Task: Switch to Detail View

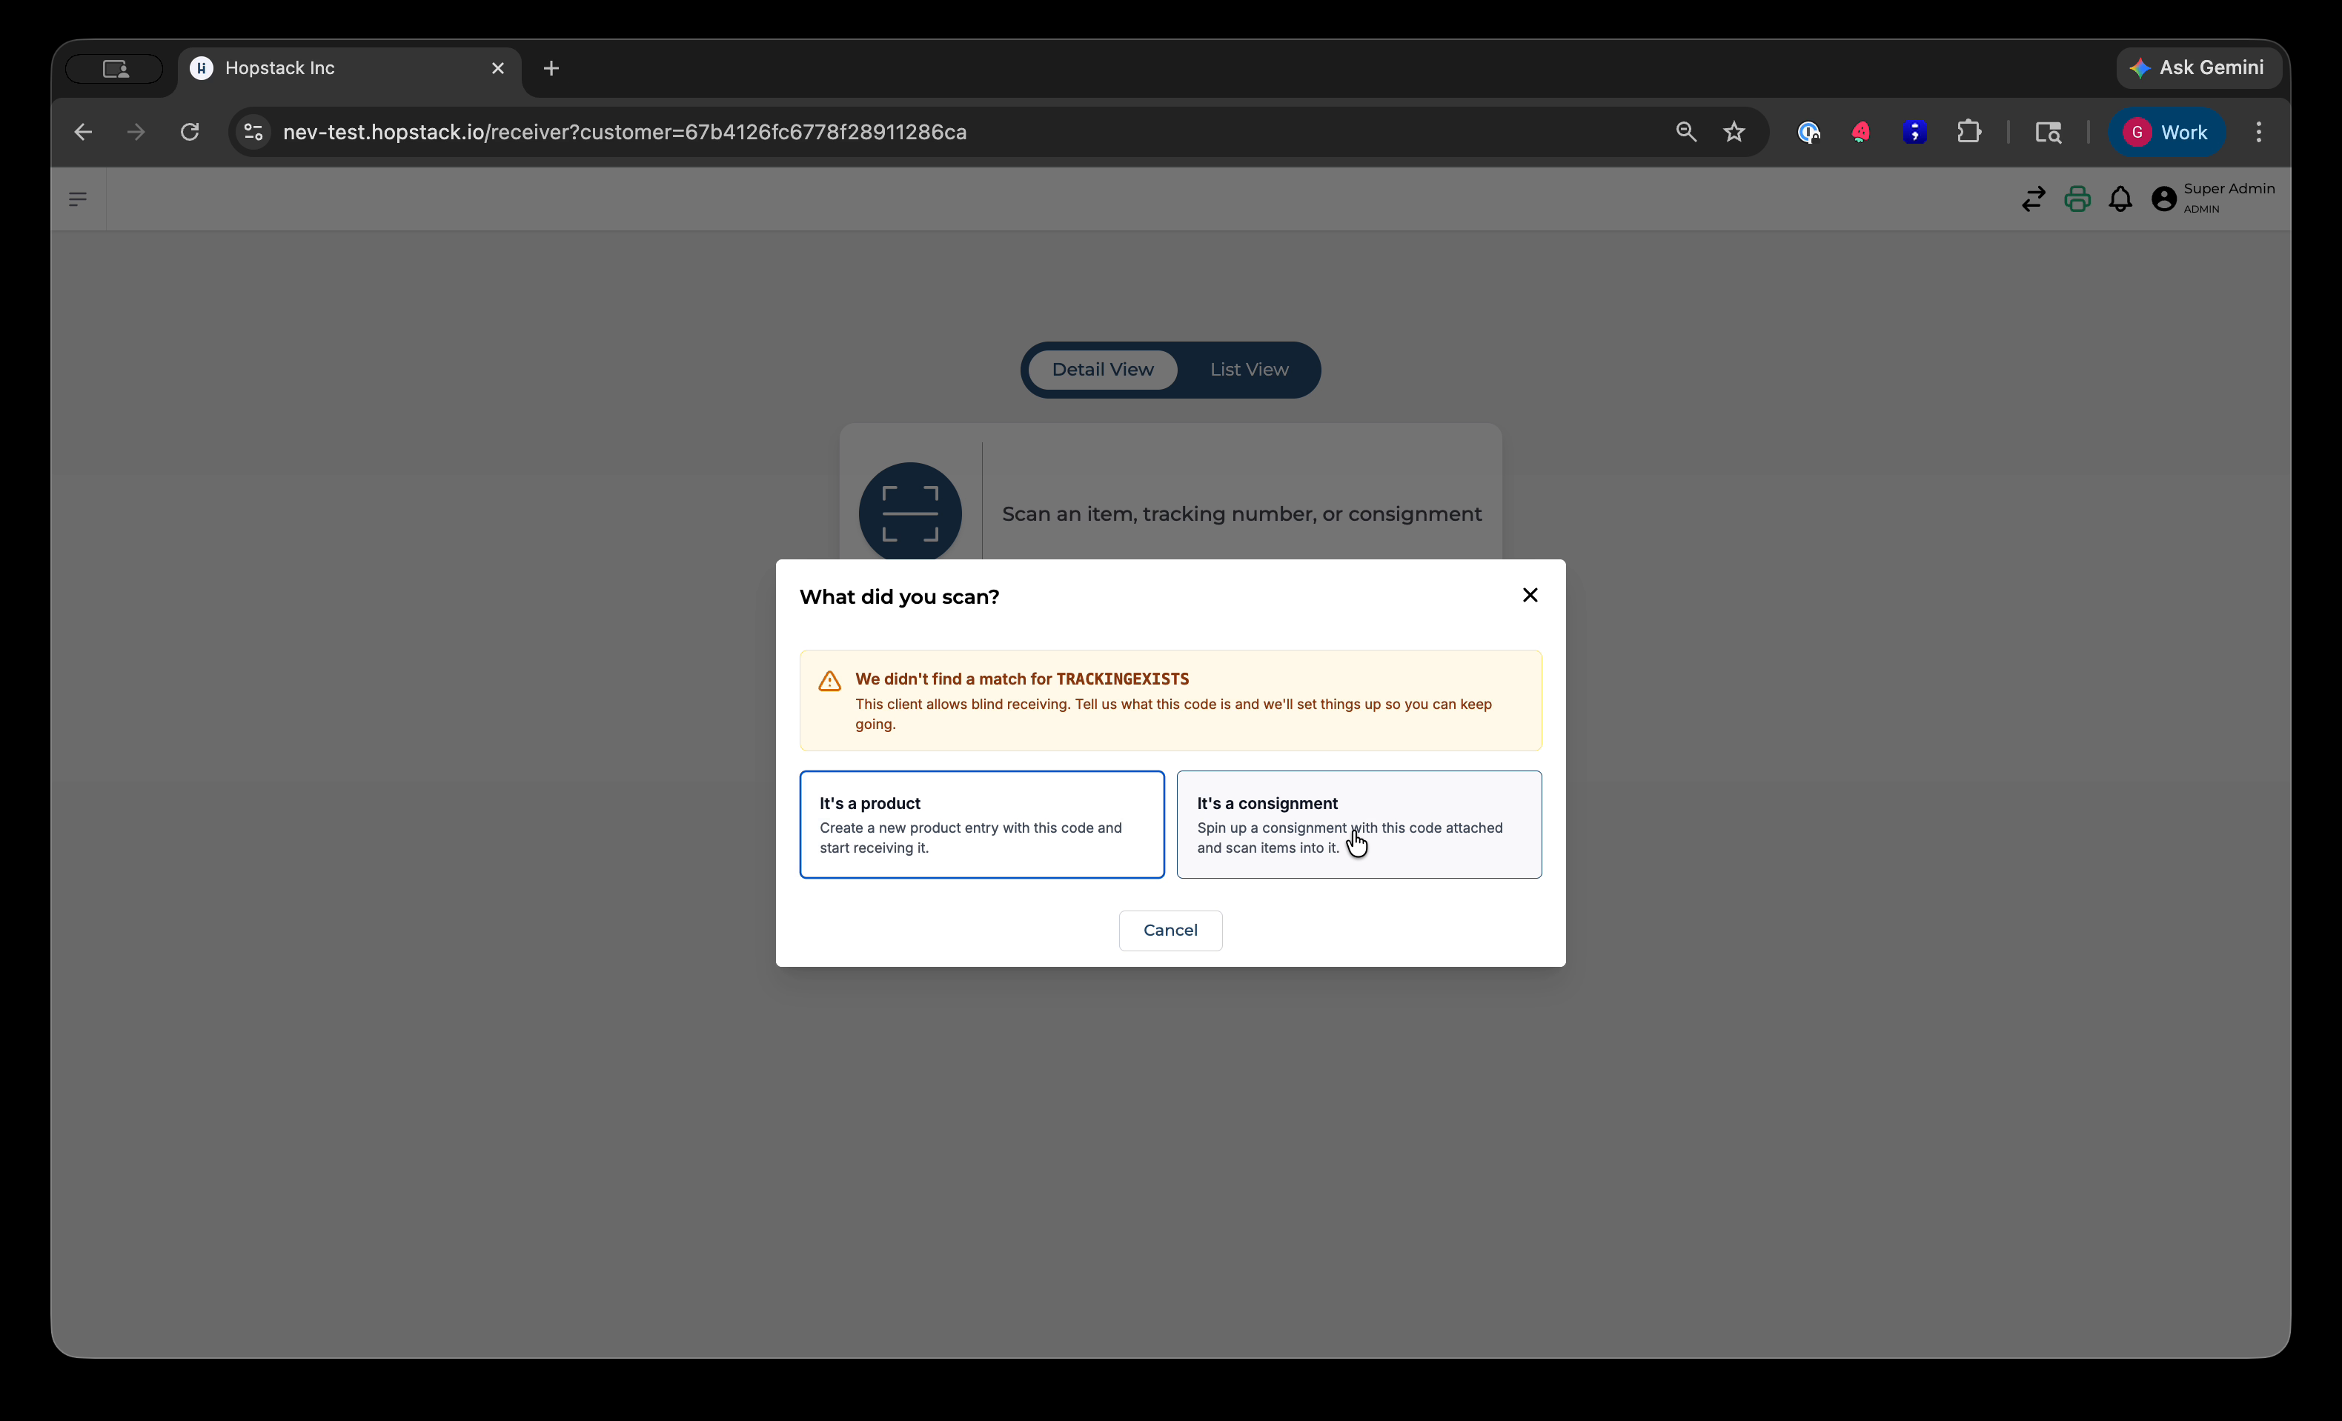Action: pos(1103,370)
